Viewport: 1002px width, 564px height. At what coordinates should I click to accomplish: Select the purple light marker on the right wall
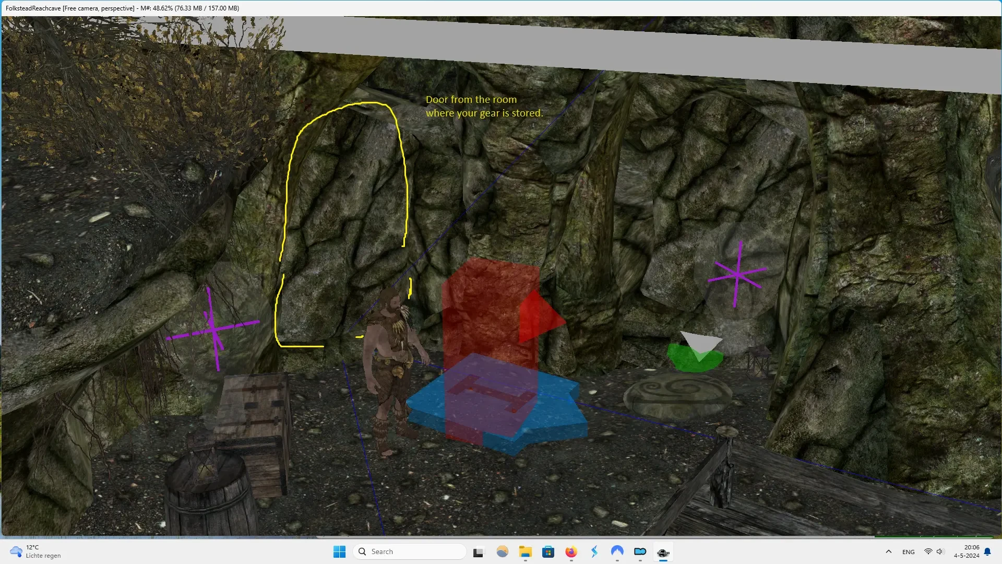click(x=737, y=274)
